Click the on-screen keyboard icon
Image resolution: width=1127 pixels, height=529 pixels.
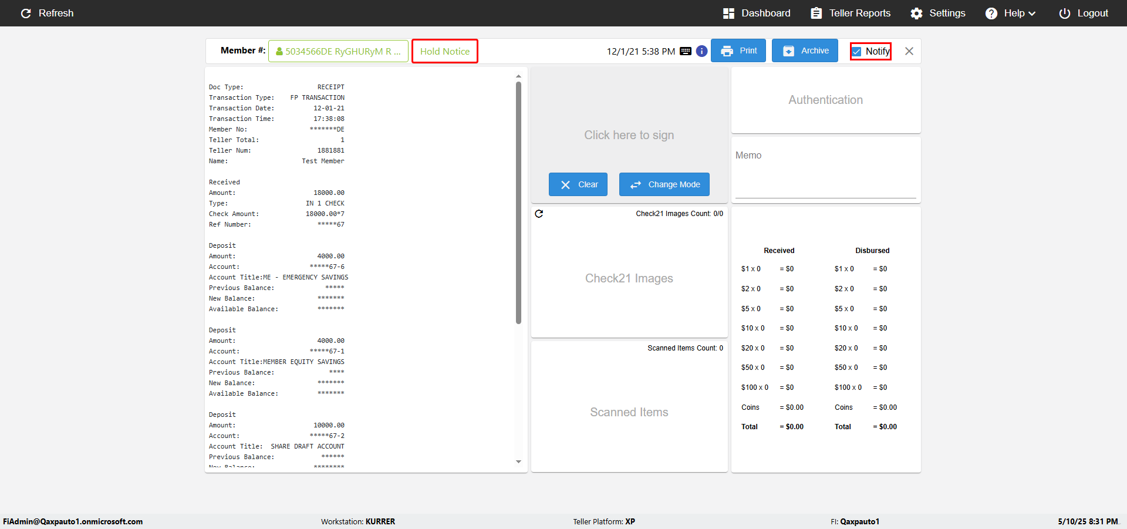(685, 51)
